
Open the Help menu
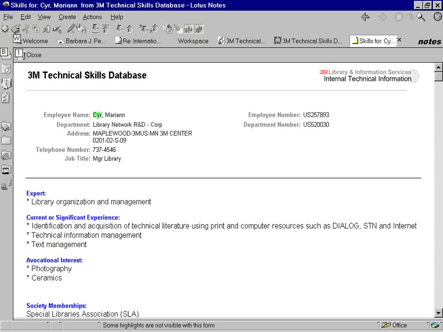[117, 17]
